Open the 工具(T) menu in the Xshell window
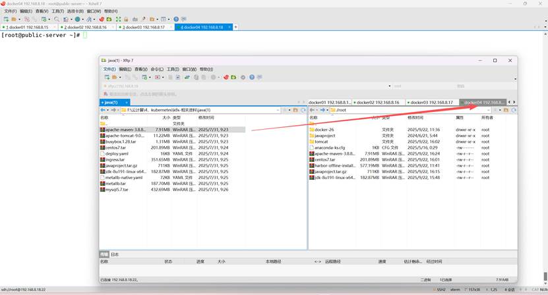The height and width of the screenshot is (295, 548). [57, 11]
